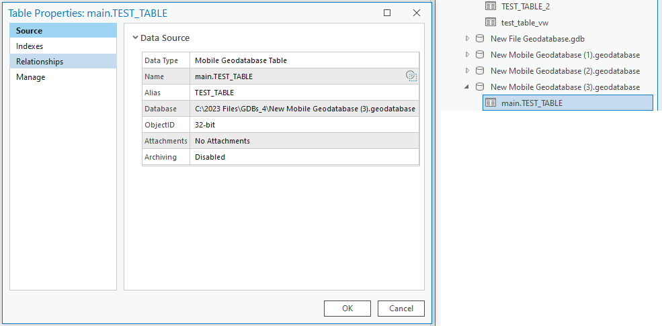Switch to the Indexes tab
Viewport: 662px width, 326px height.
coord(30,46)
